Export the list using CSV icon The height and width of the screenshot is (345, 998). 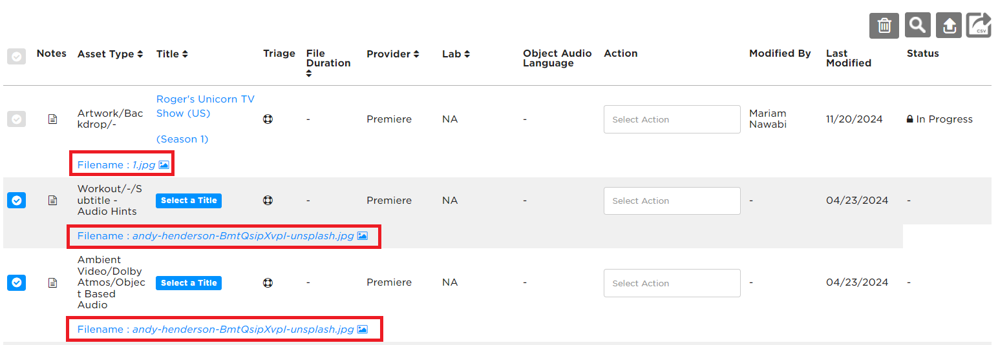tap(979, 26)
